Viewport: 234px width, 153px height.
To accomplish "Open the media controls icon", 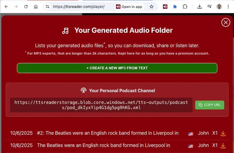I will point(209,6).
